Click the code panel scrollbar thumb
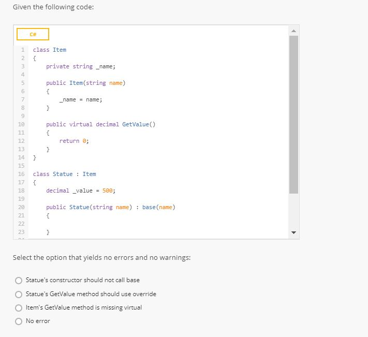 pyautogui.click(x=293, y=114)
